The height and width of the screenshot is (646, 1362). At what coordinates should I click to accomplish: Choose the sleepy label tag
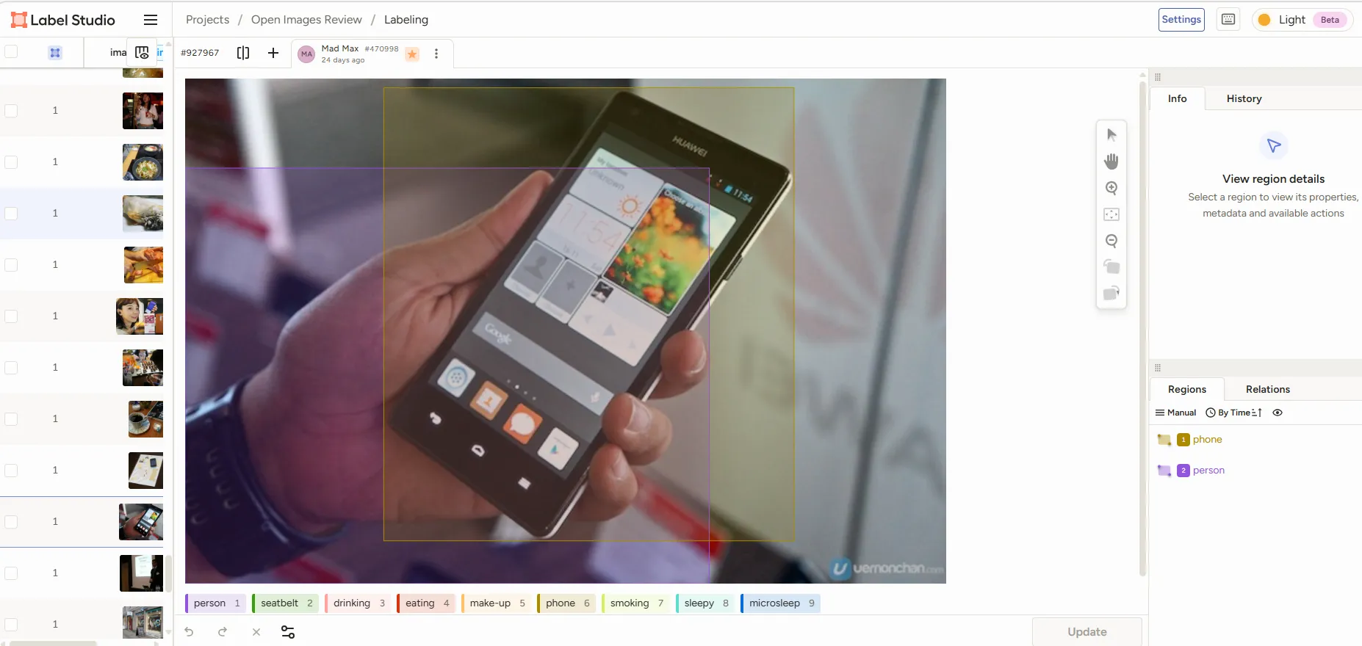point(705,603)
